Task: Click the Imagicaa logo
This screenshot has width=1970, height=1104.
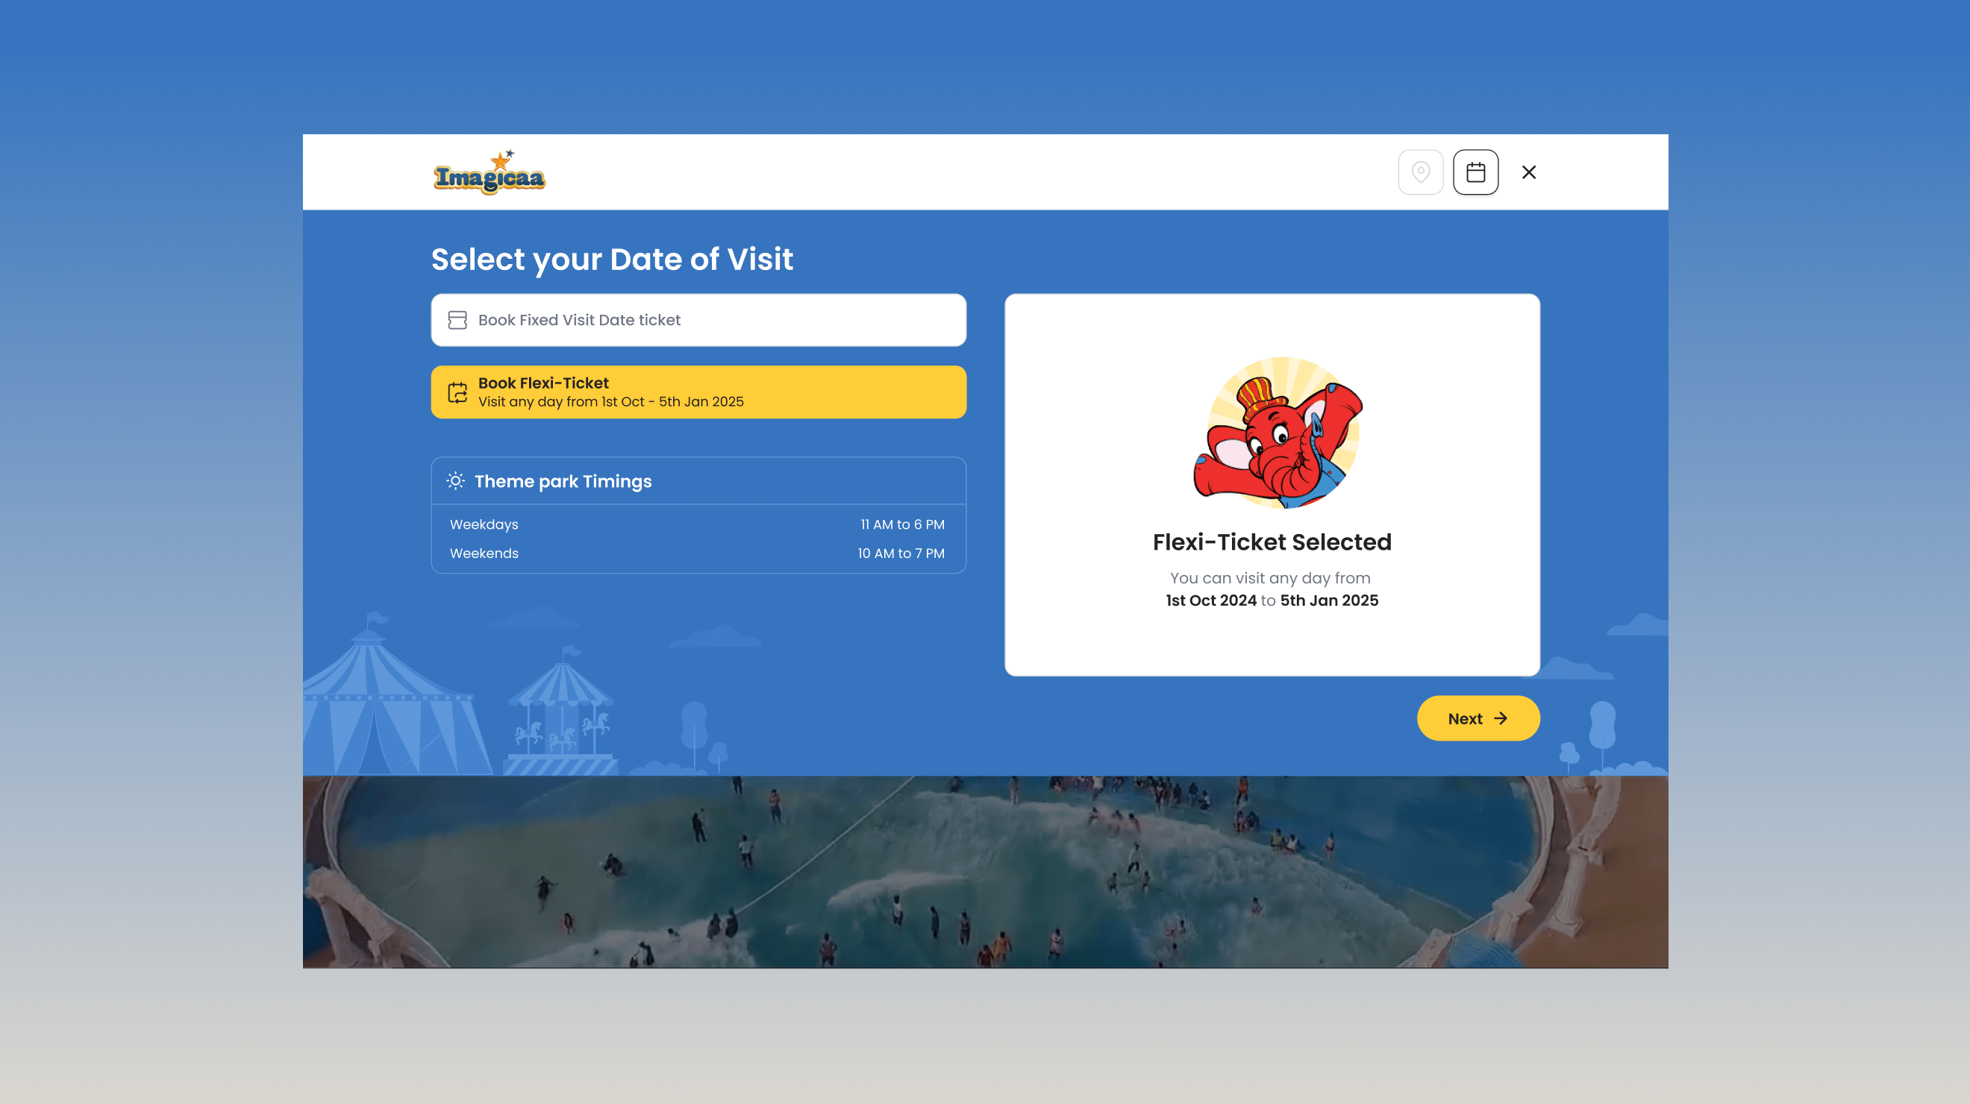Action: pyautogui.click(x=490, y=173)
